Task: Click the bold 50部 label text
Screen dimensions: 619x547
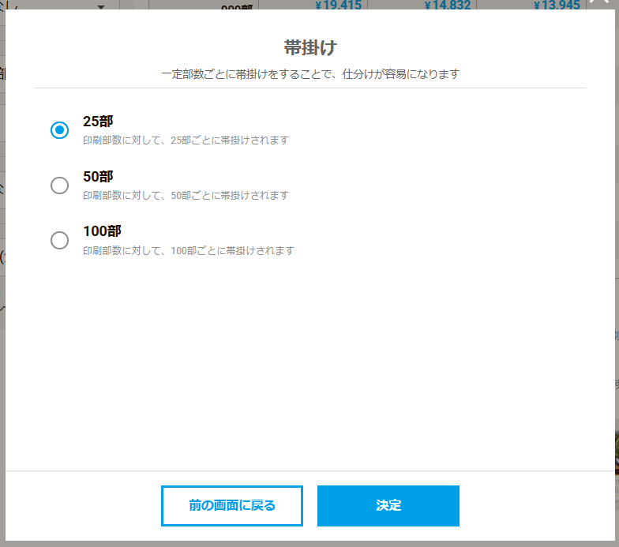Action: [98, 177]
